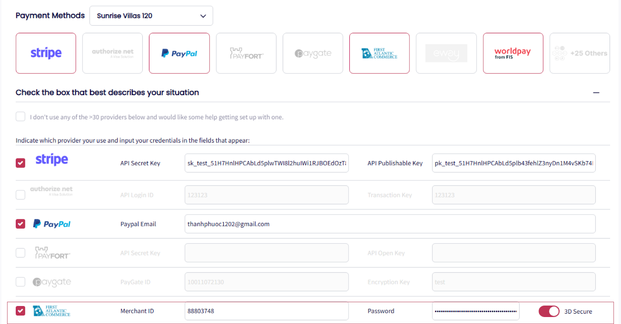Screen dimensions: 621x324
Task: Uncheck the Stripe provider checkbox
Action: tap(21, 163)
